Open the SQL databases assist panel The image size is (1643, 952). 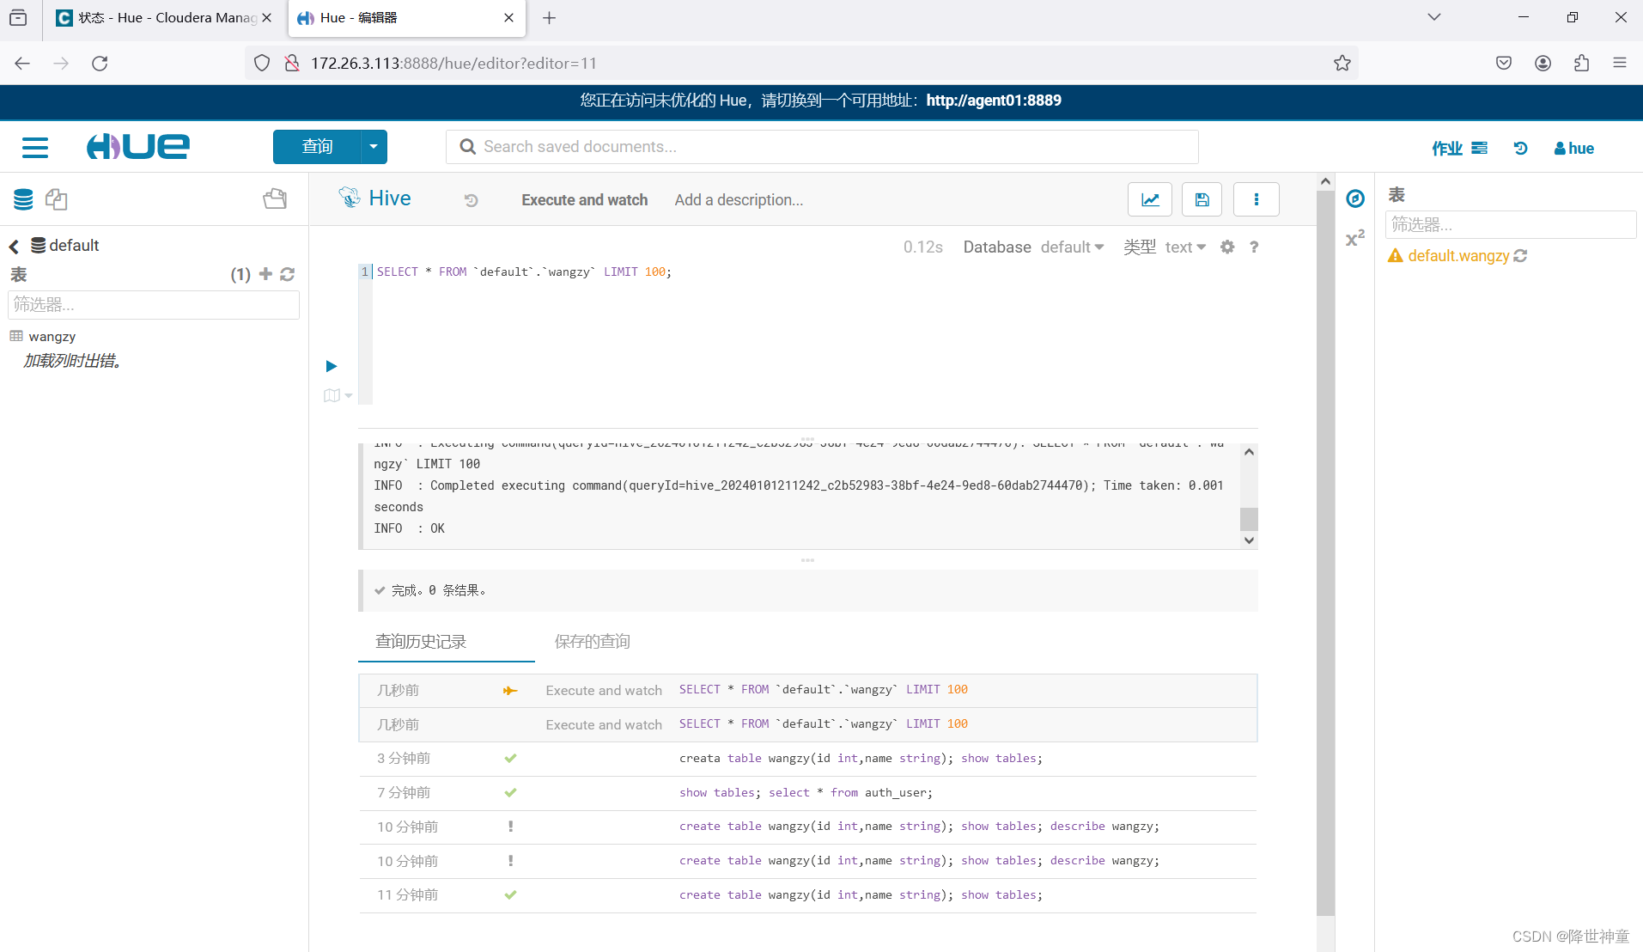[x=23, y=199]
